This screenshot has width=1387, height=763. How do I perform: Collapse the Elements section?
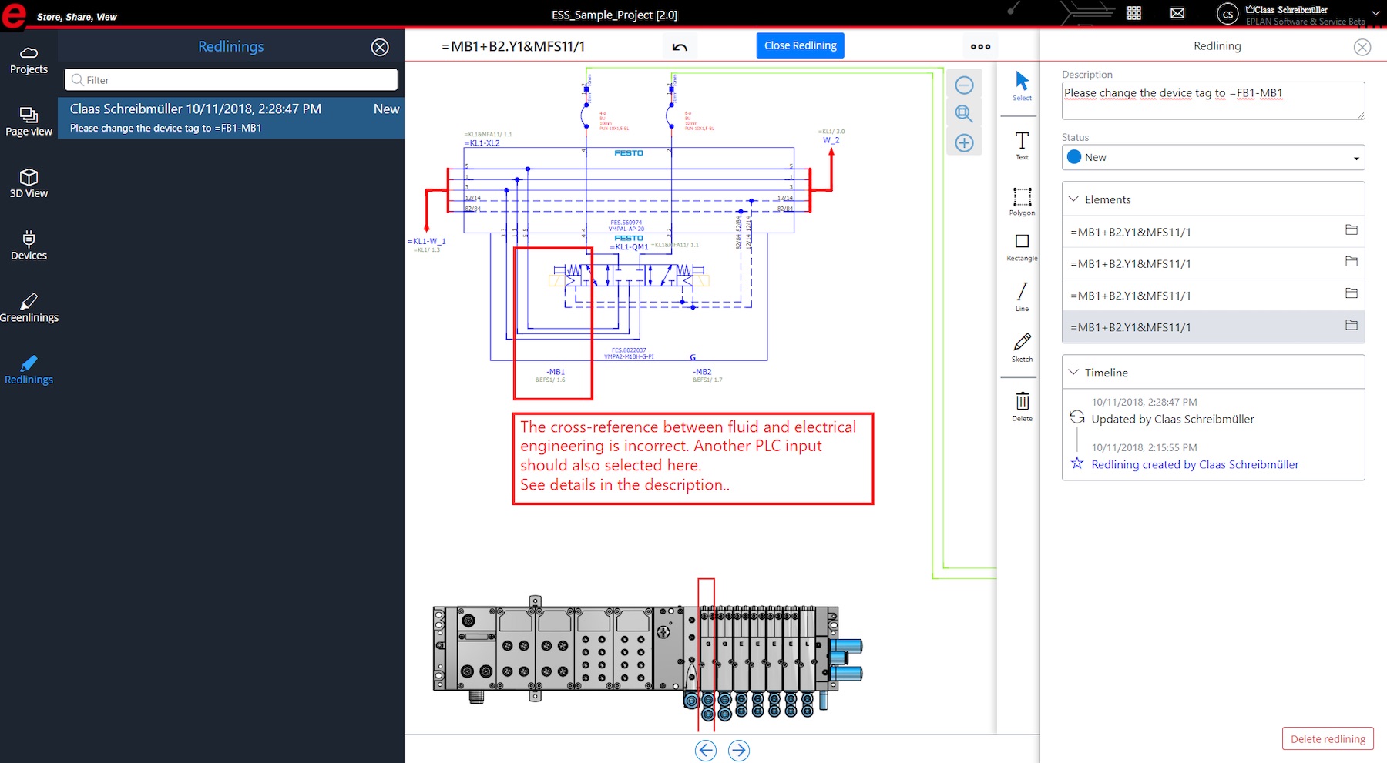tap(1073, 199)
